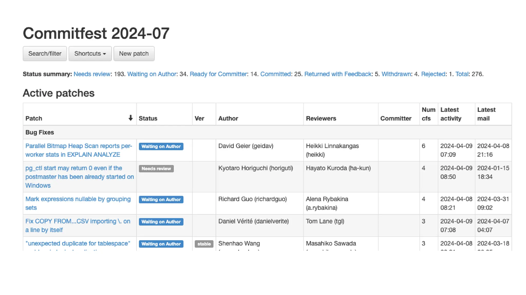526x295 pixels.
Task: Open the Fix COPY FROM...CSV patch link
Action: pos(78,221)
